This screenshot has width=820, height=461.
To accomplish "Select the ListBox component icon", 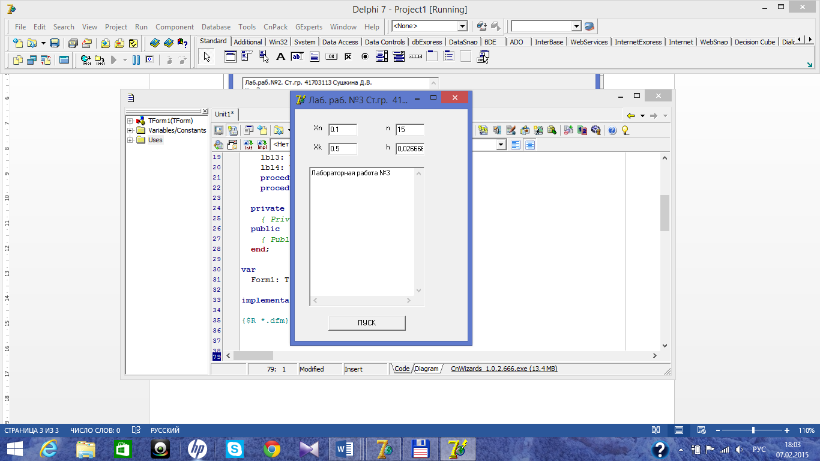I will (382, 57).
